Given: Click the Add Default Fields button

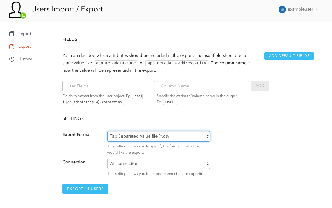Looking at the screenshot, I should click(289, 56).
